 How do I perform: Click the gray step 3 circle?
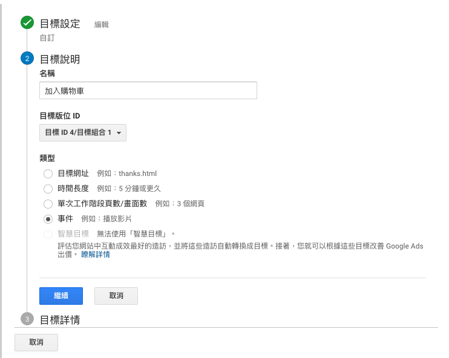point(27,319)
